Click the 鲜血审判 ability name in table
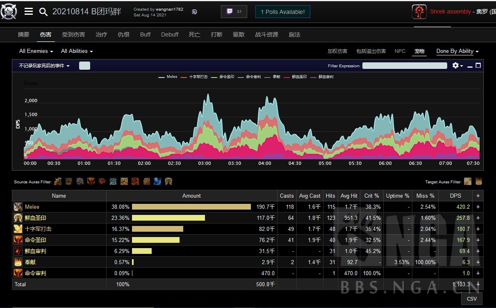 35,251
